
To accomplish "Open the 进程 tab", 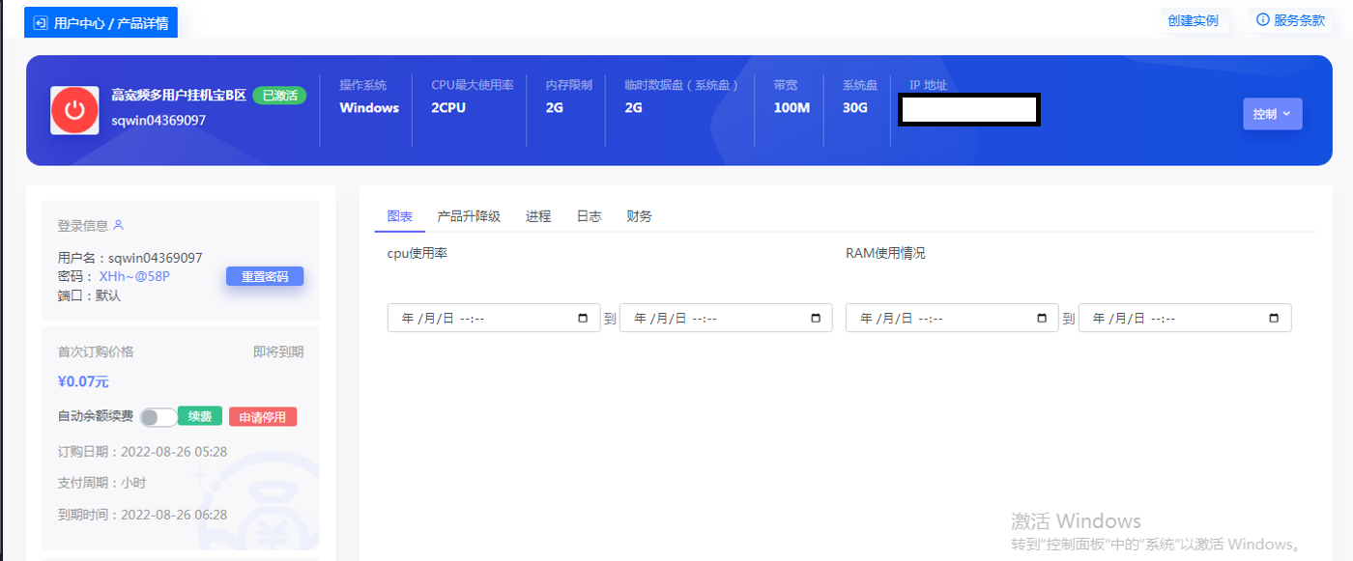I will (538, 216).
